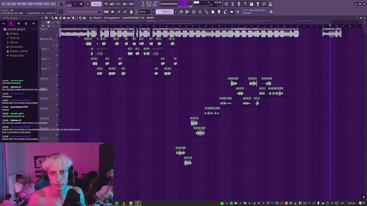Enable typing keyboard to piano
367x206 pixels.
(x=106, y=12)
